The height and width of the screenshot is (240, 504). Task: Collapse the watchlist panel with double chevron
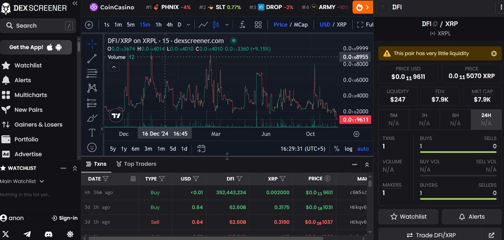(75, 168)
